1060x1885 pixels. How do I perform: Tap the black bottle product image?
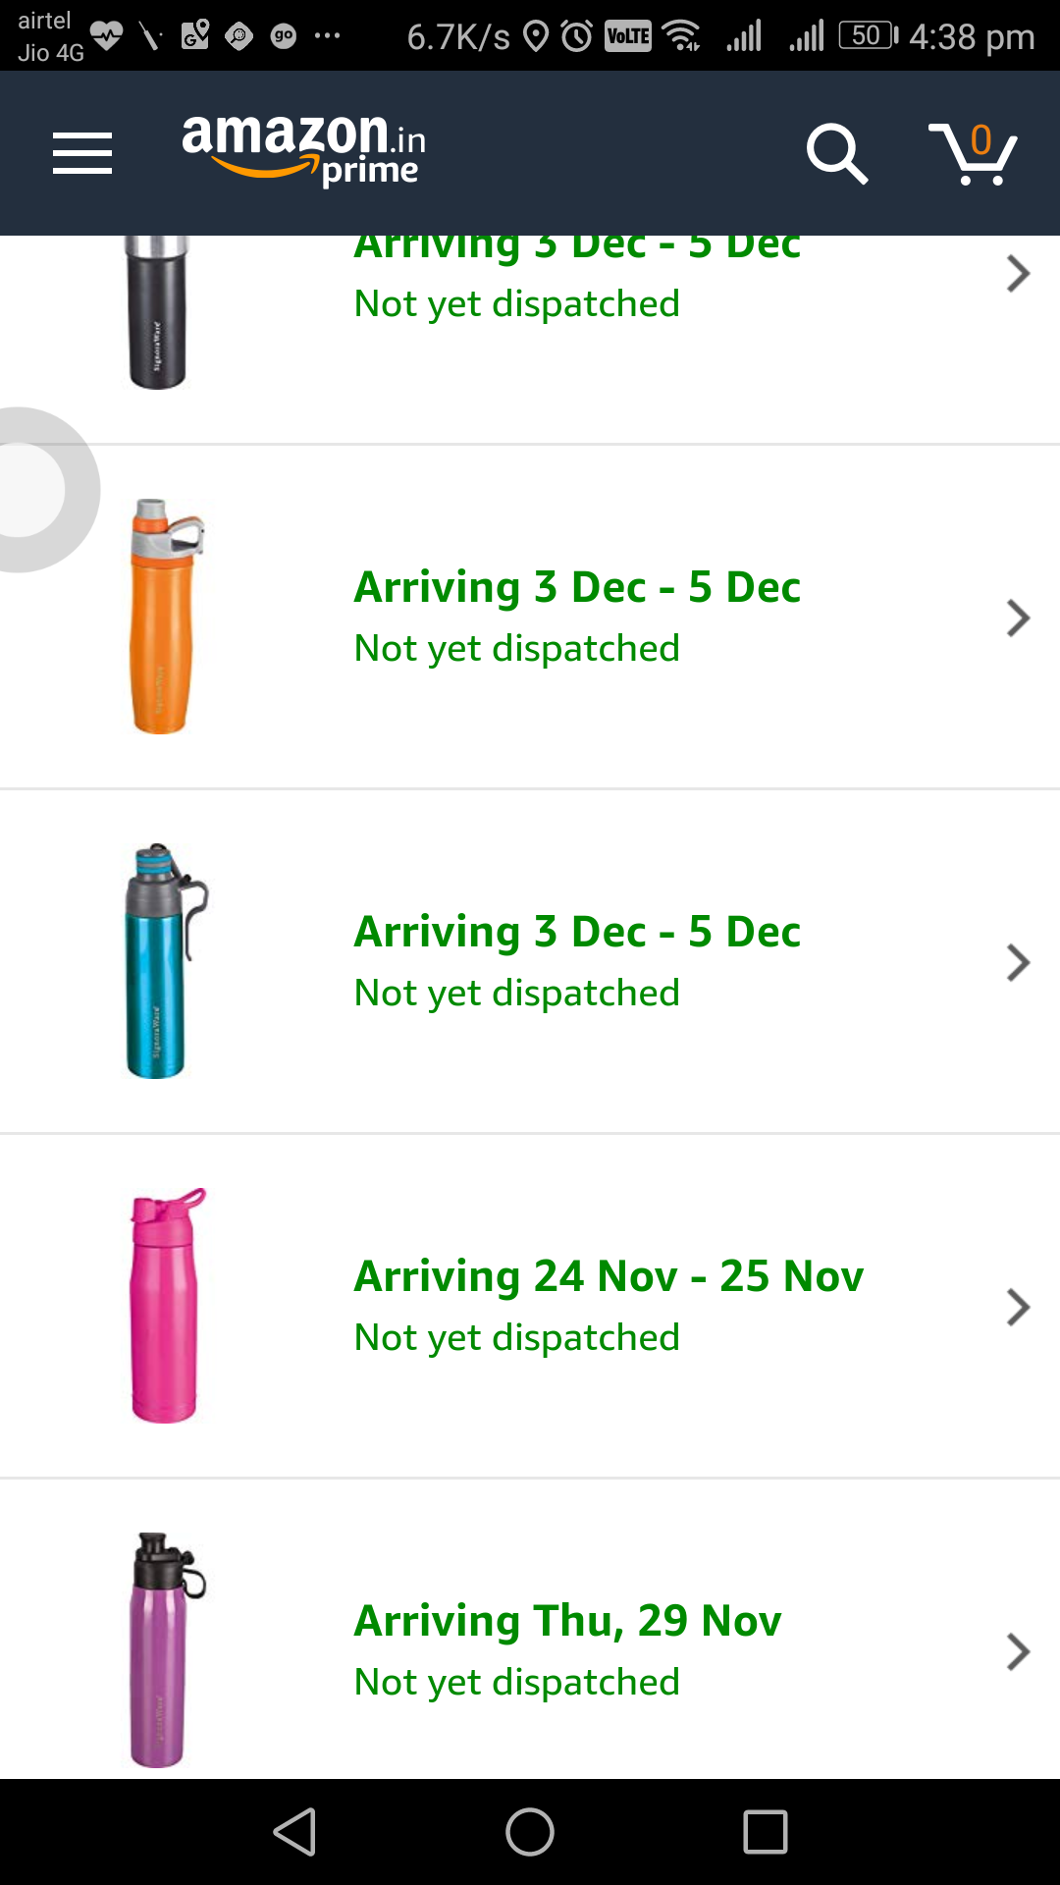pos(157,312)
